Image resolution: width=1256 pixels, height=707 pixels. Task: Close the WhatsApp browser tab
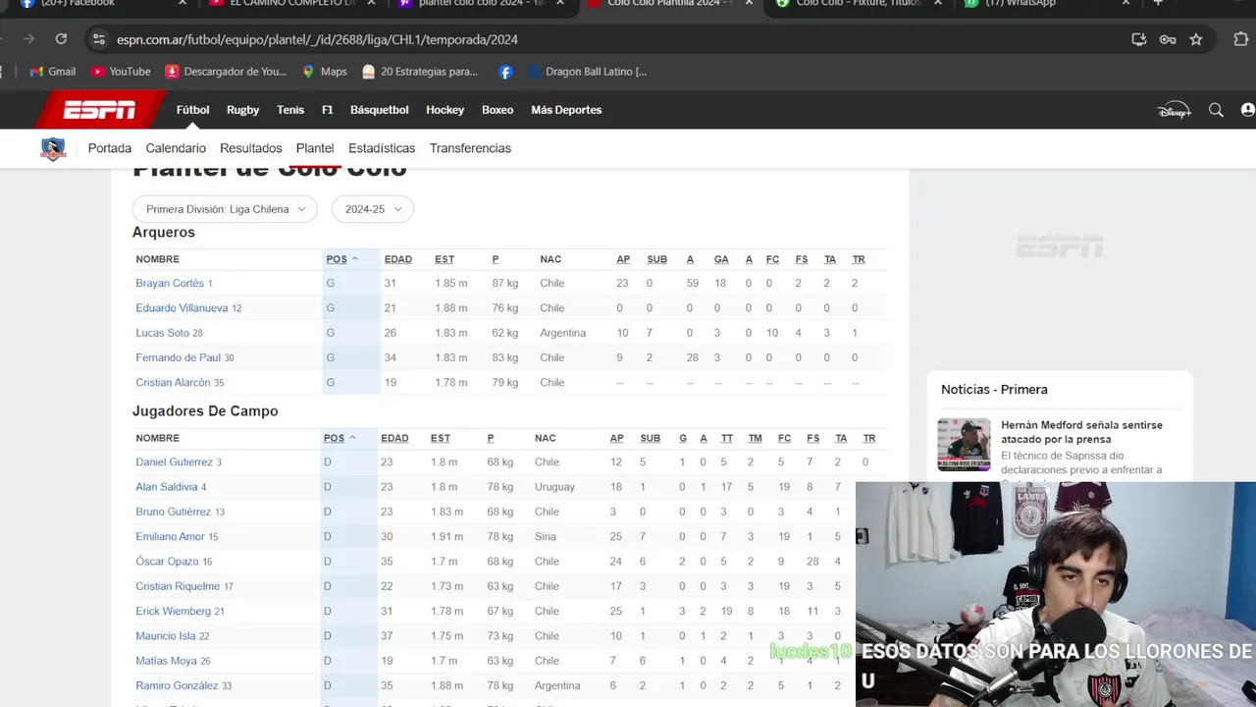1125,3
